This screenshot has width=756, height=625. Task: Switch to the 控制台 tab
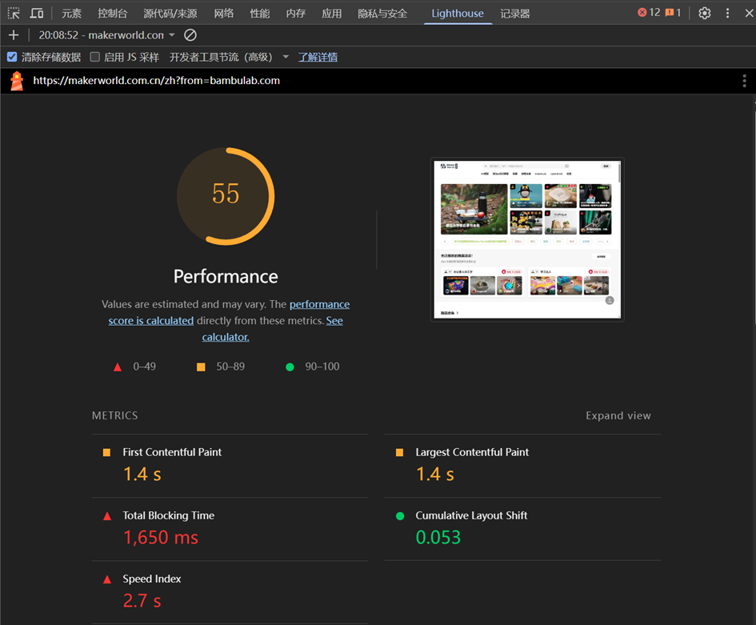click(x=112, y=14)
